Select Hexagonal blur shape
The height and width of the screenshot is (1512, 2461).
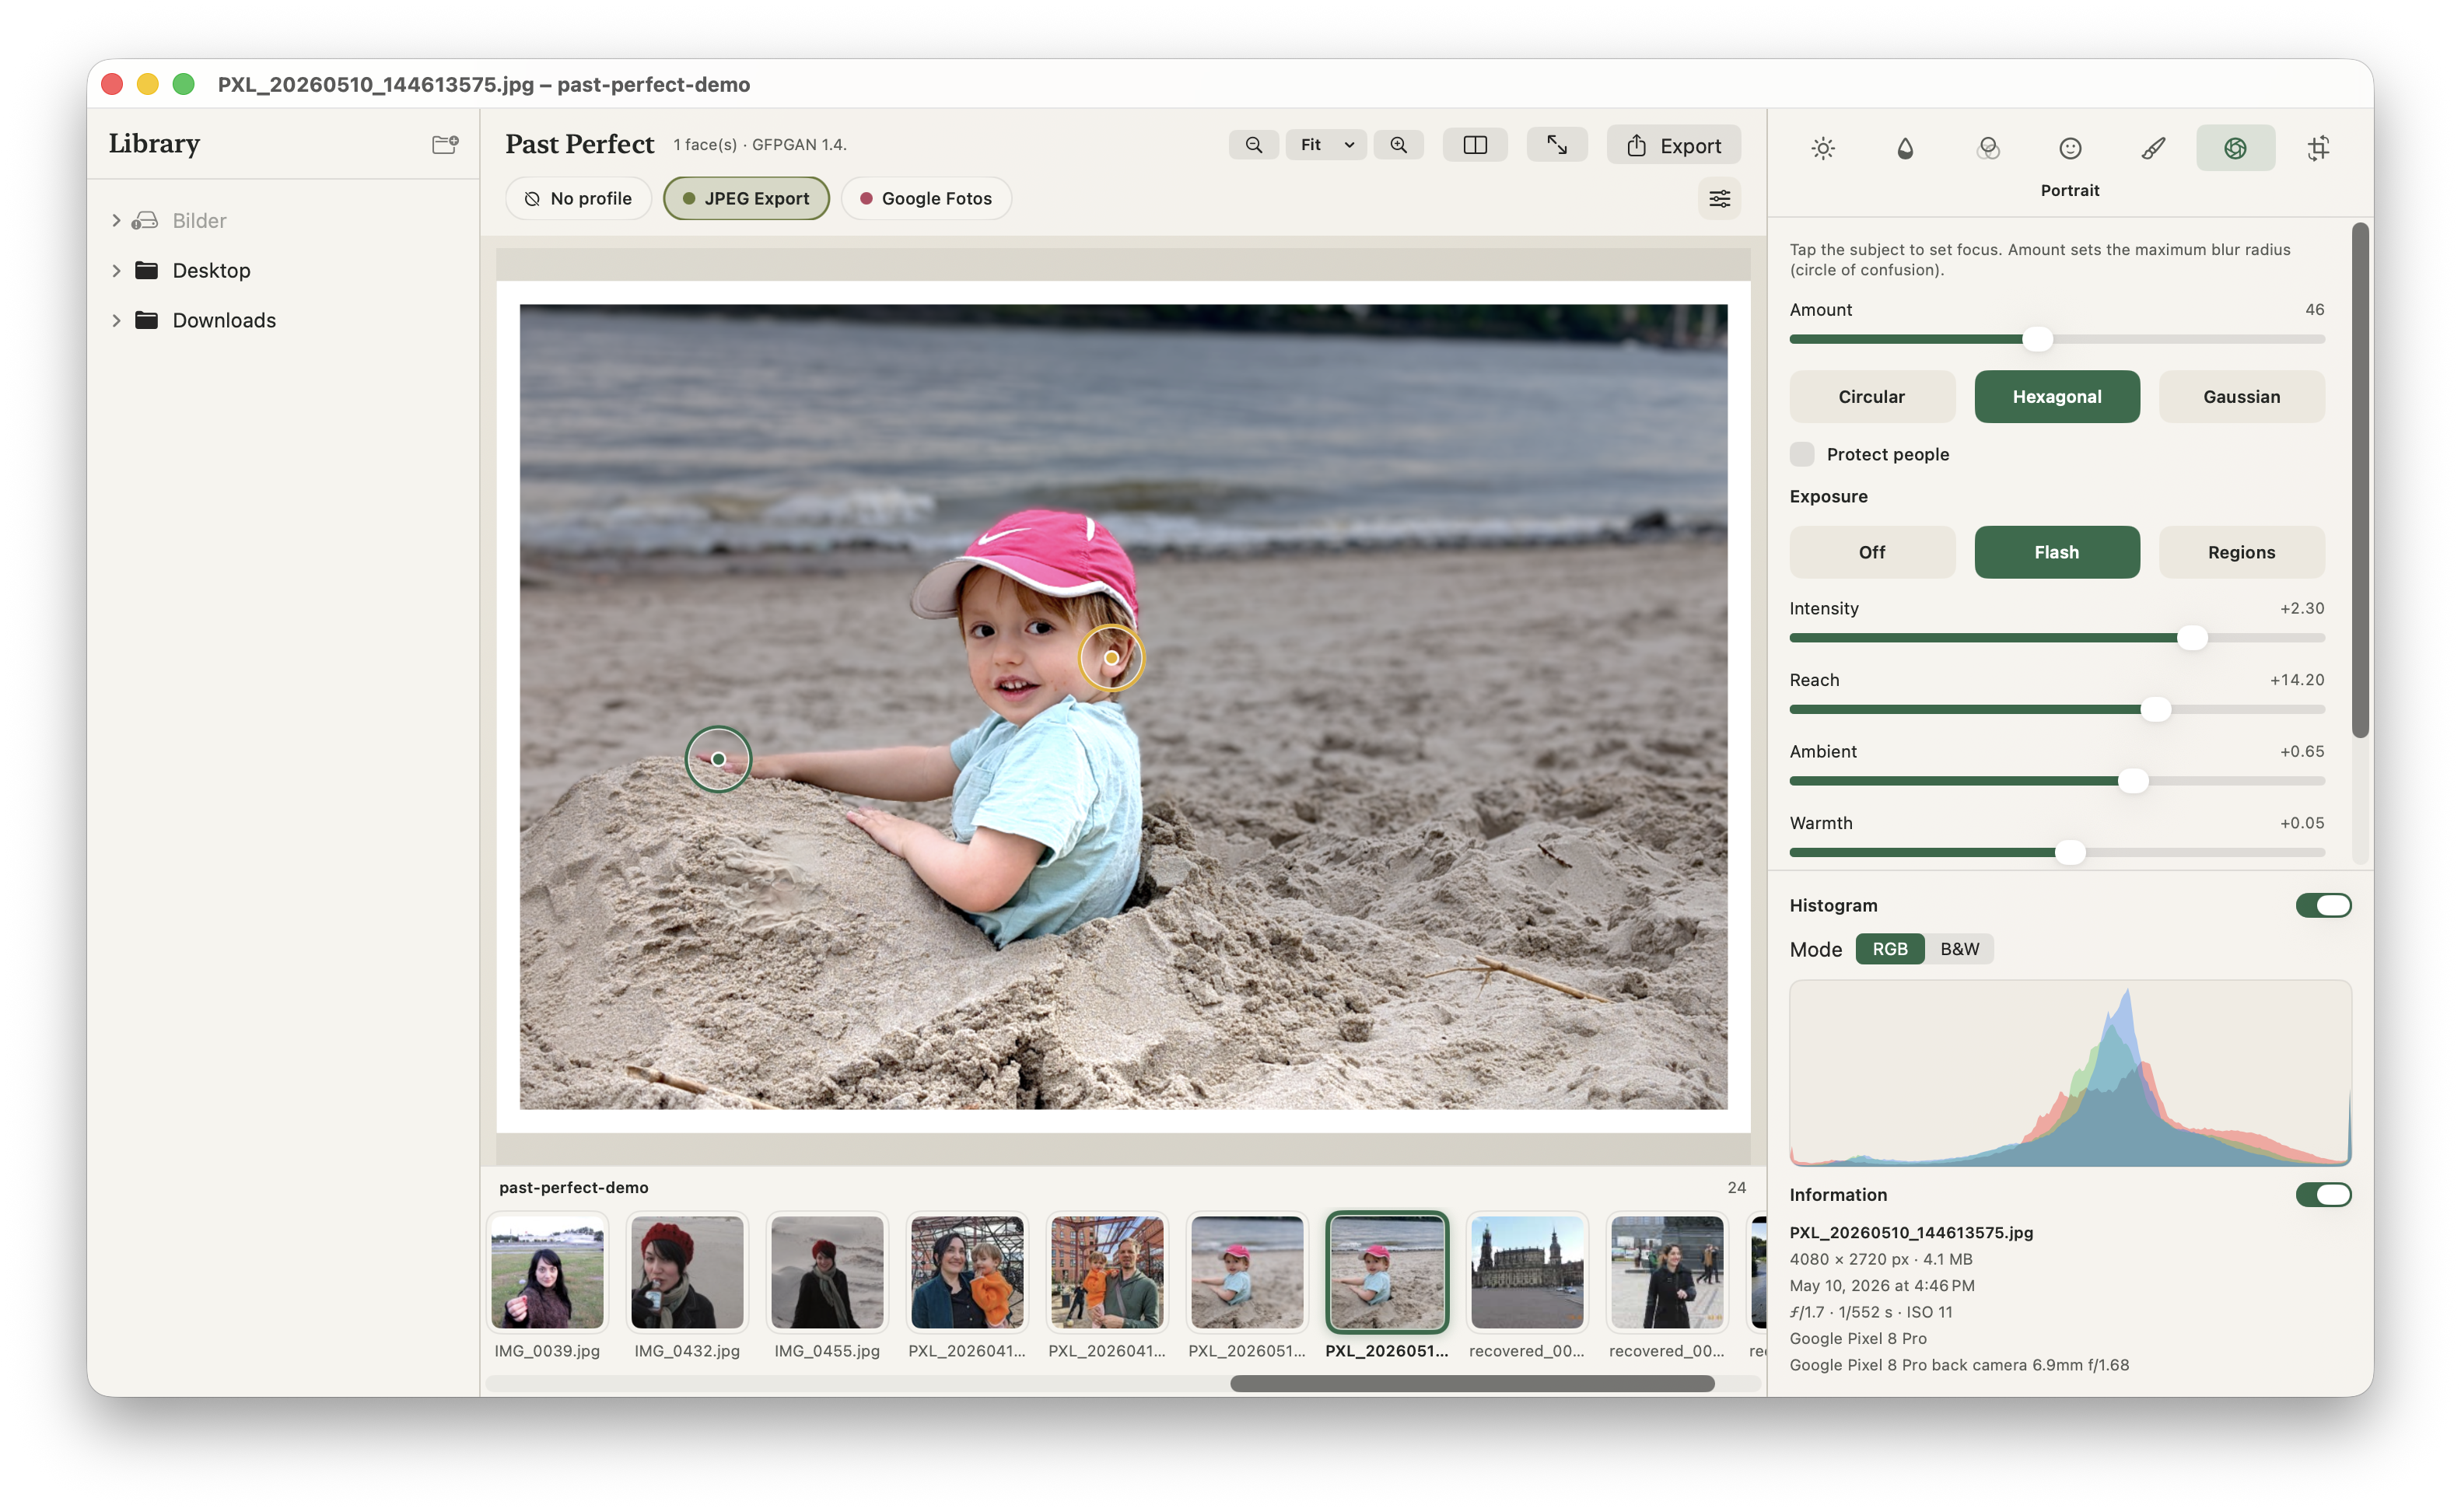pyautogui.click(x=2057, y=397)
